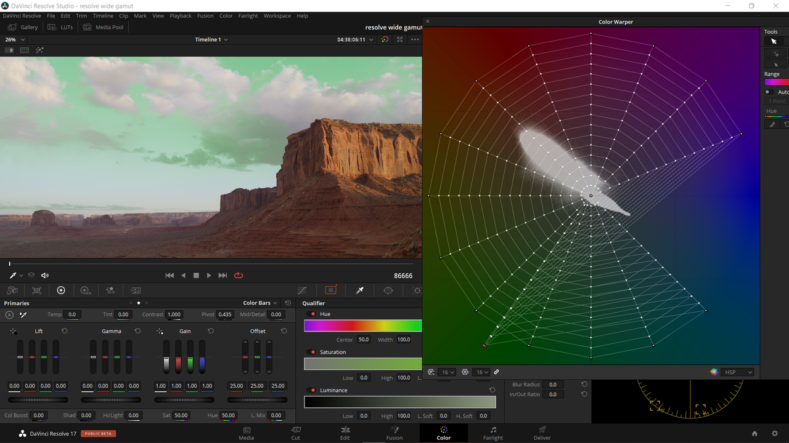
Task: Open the Media Pool panel
Action: 104,27
